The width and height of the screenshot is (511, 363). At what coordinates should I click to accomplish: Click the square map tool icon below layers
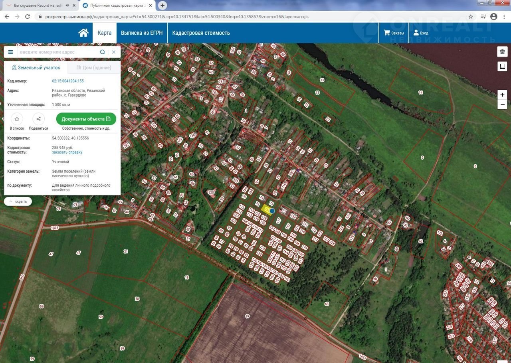click(x=502, y=66)
